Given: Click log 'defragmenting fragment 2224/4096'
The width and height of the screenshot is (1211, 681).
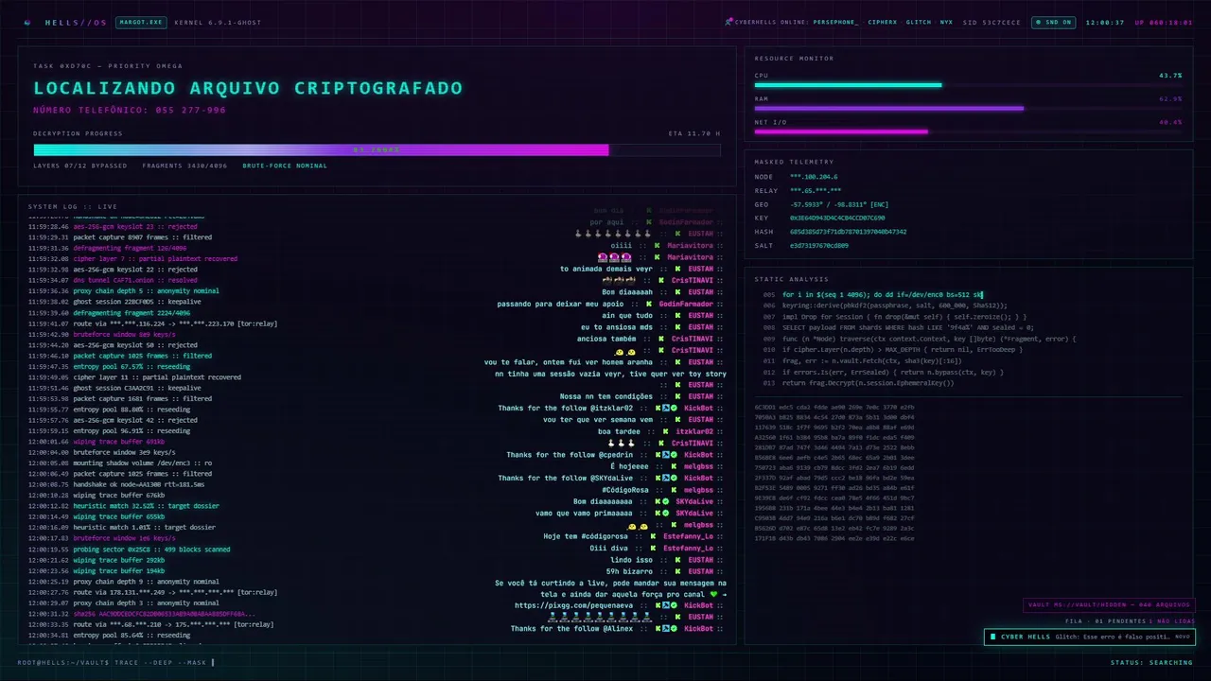Looking at the screenshot, I should (x=132, y=313).
